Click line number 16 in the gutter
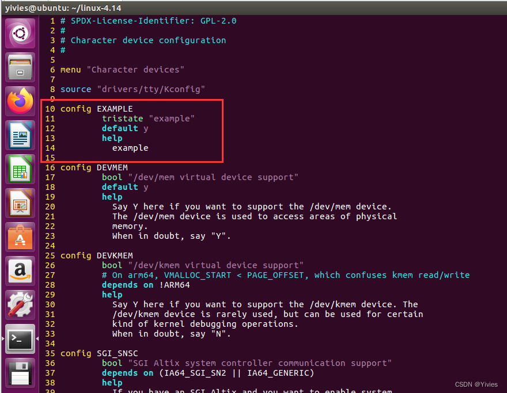 [x=50, y=167]
